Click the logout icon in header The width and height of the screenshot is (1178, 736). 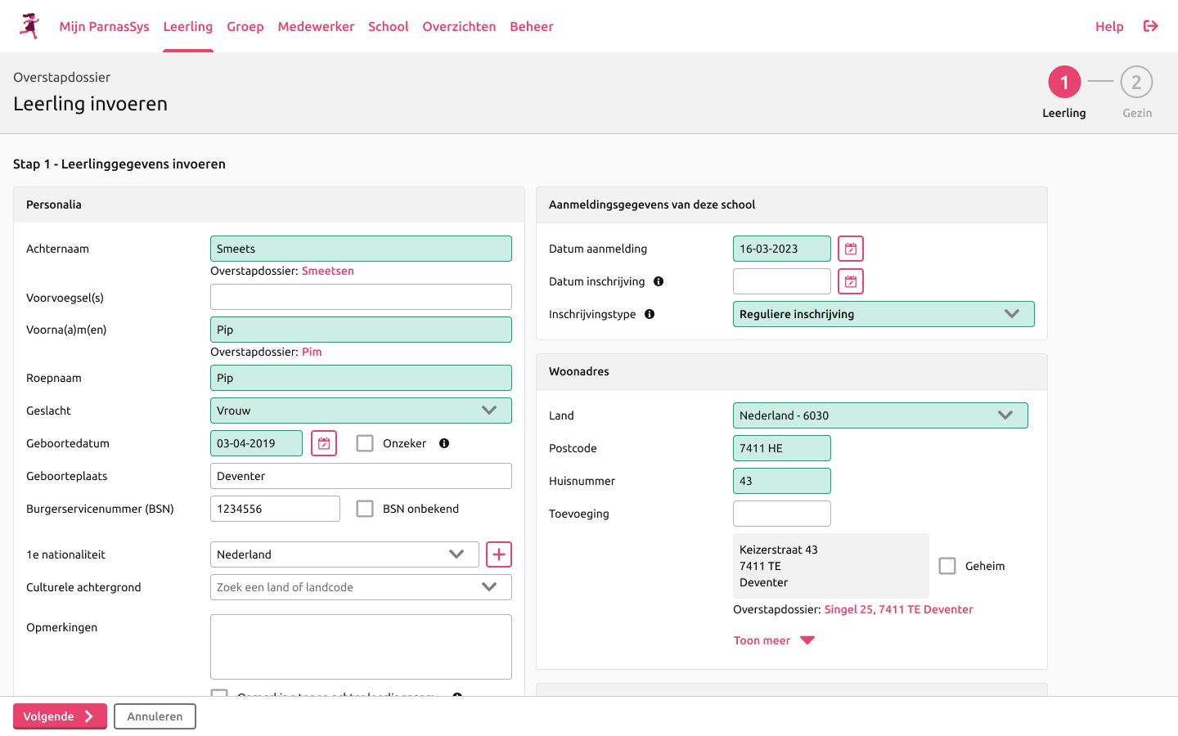click(1151, 26)
